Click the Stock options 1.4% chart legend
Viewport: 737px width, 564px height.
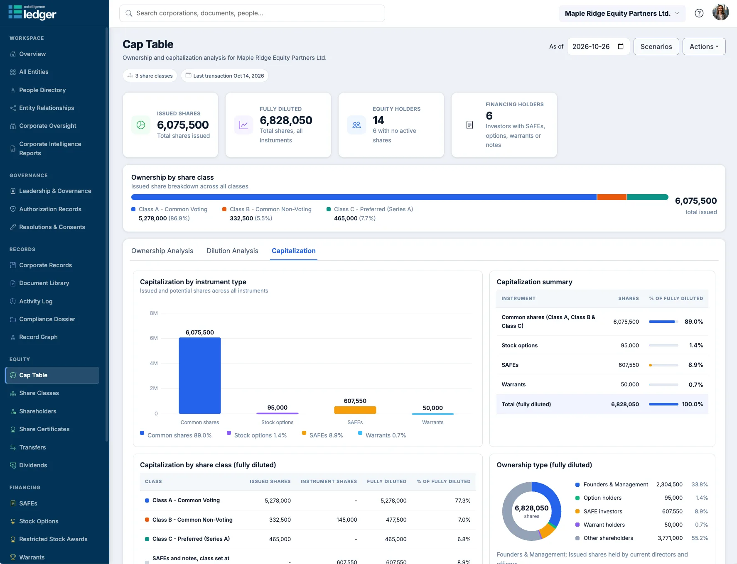pos(257,435)
